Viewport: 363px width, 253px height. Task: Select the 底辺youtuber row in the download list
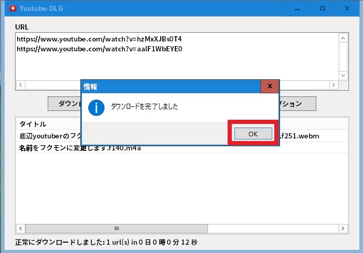[182, 136]
